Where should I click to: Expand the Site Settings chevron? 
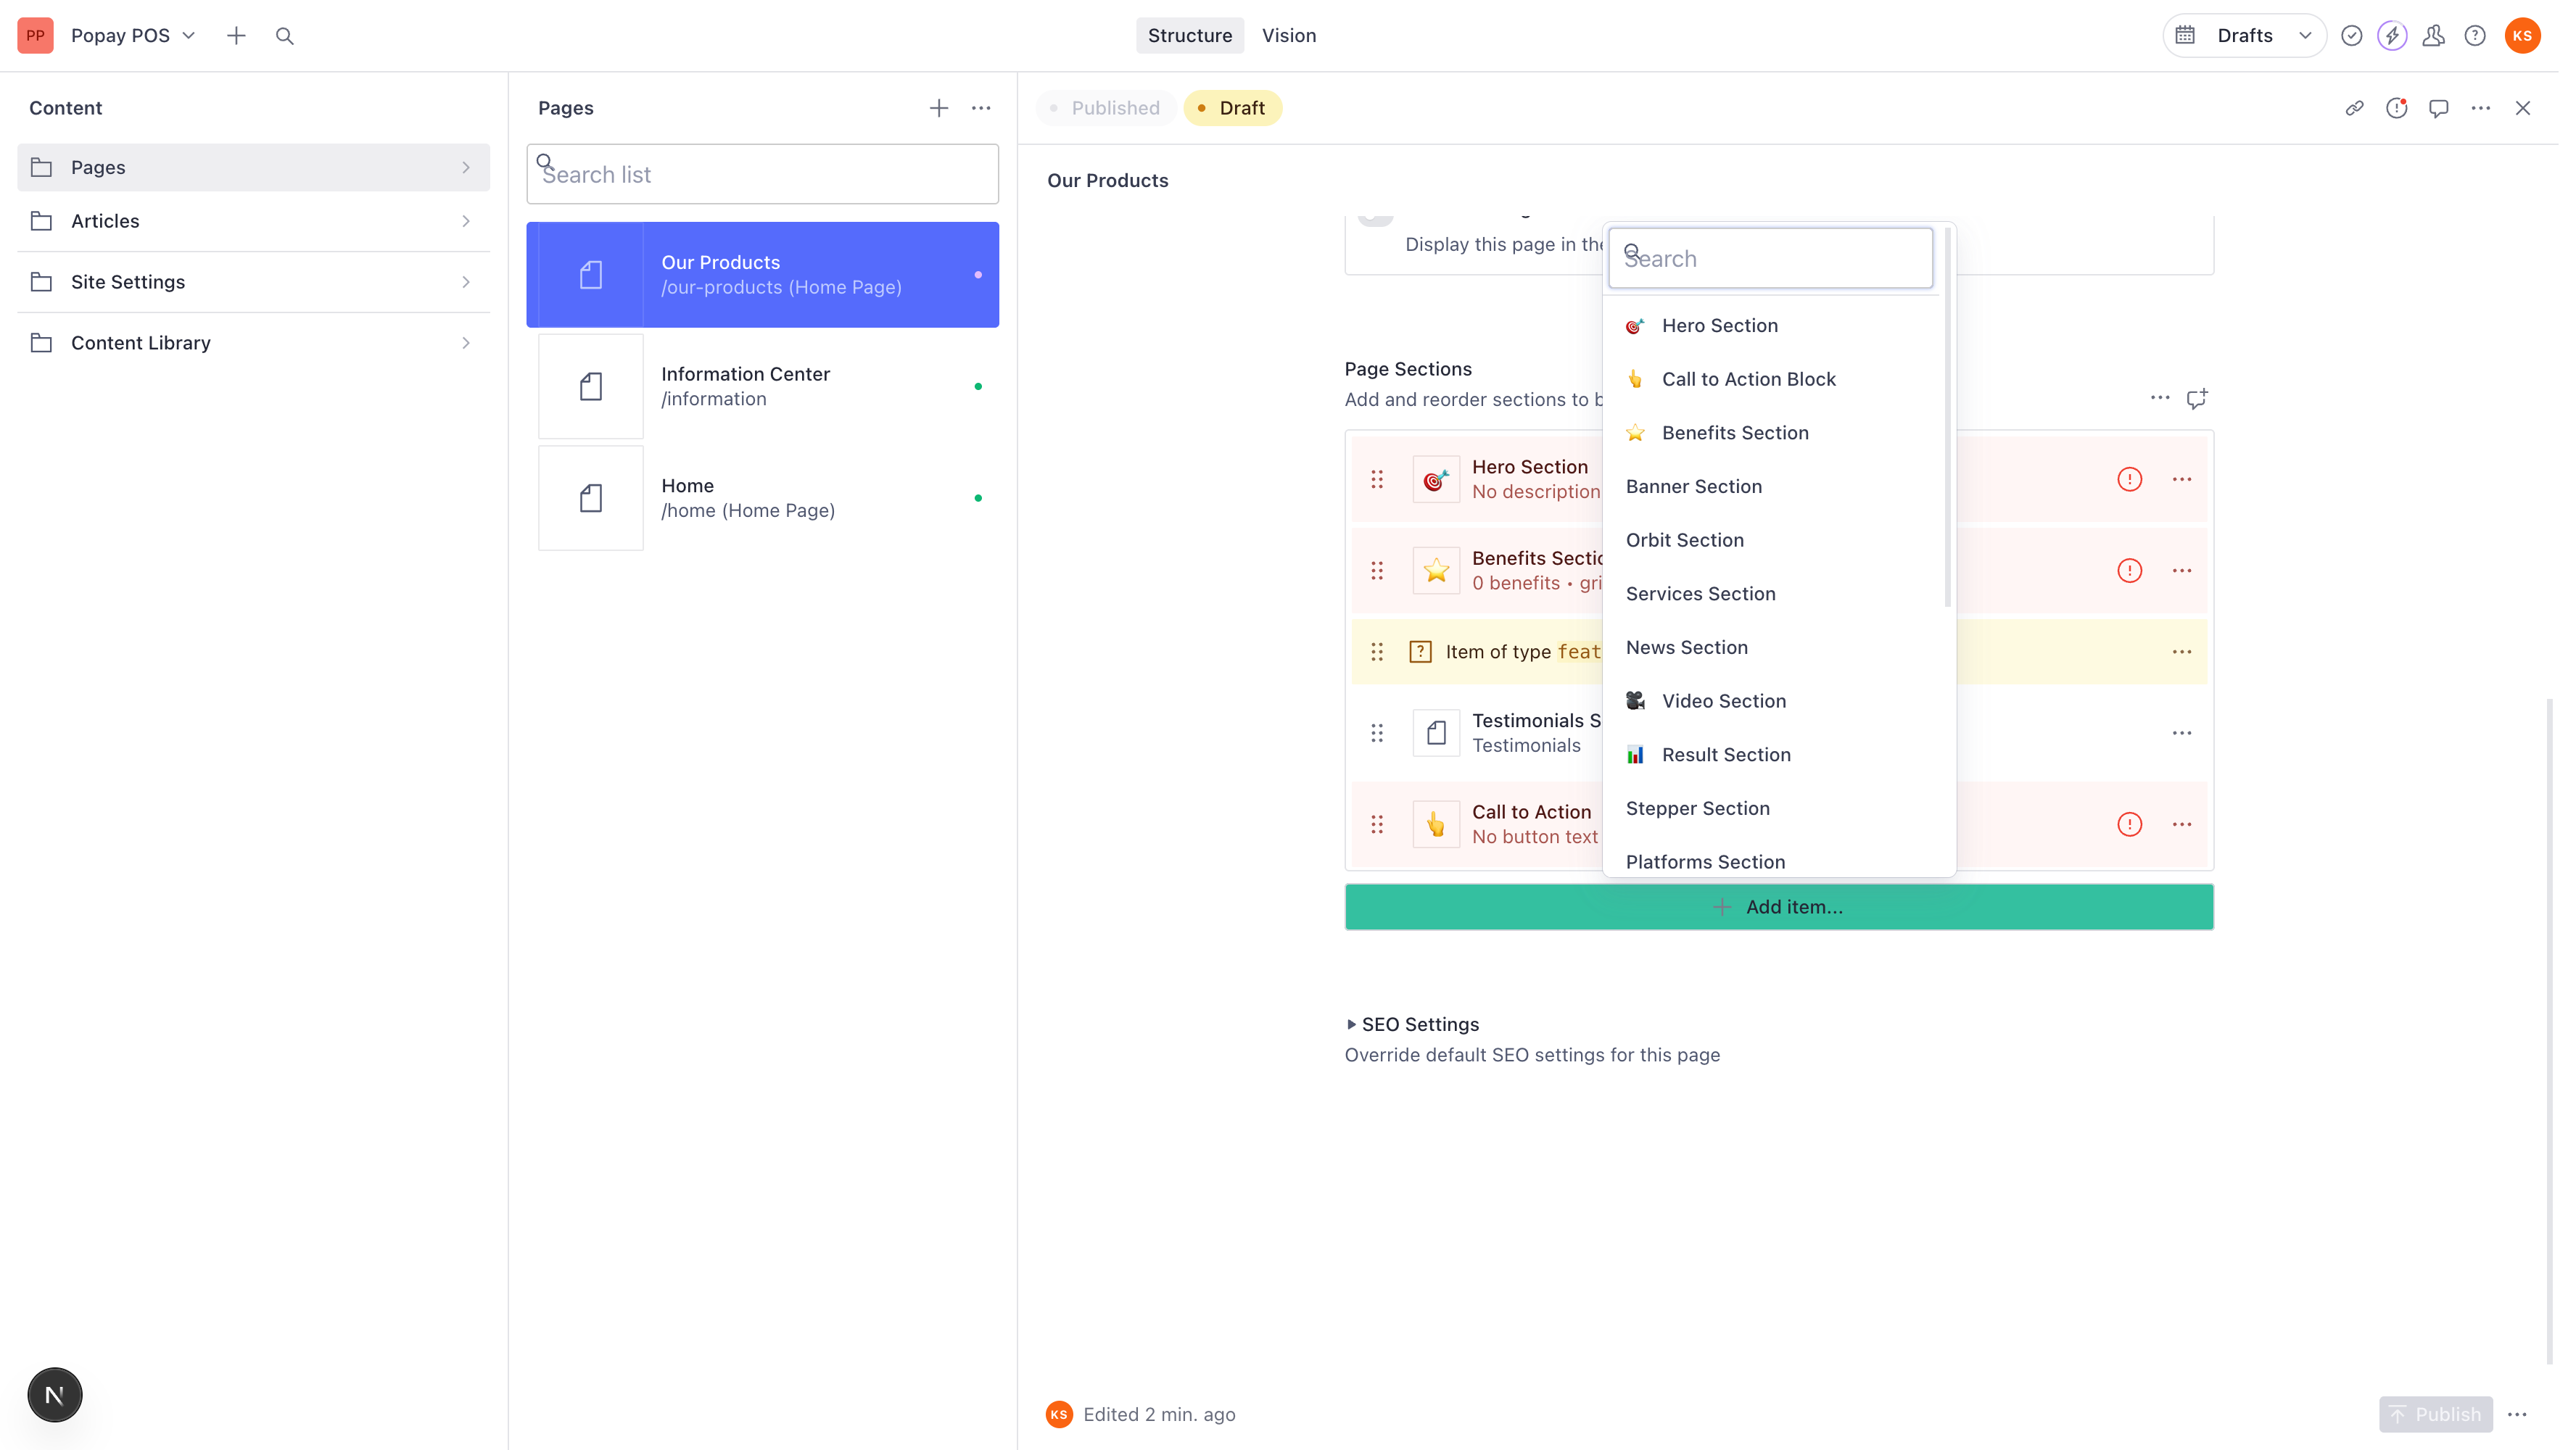click(x=466, y=282)
